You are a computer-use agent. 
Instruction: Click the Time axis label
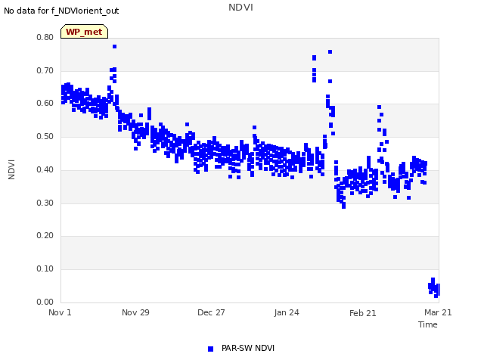(428, 324)
